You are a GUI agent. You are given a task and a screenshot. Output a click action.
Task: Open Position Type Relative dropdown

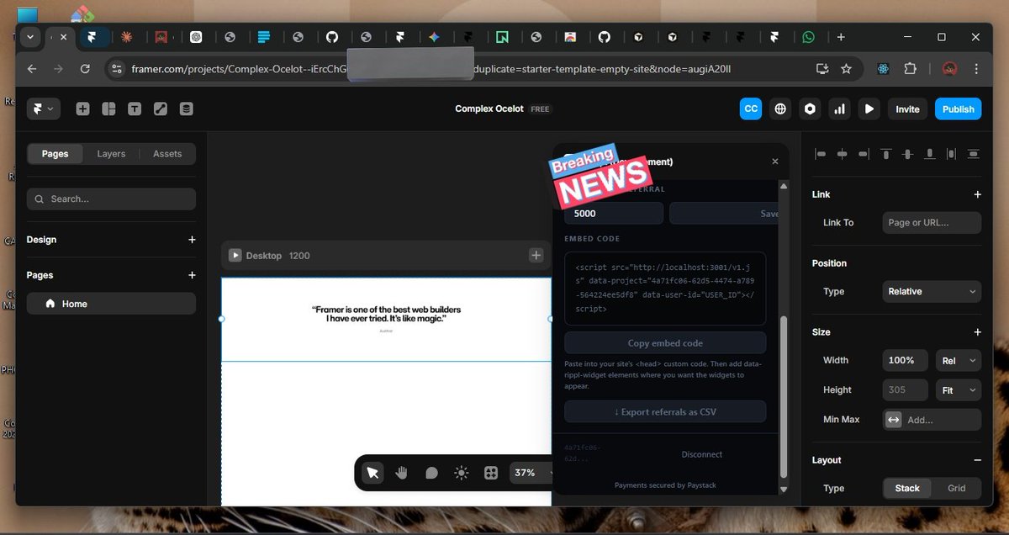(932, 292)
